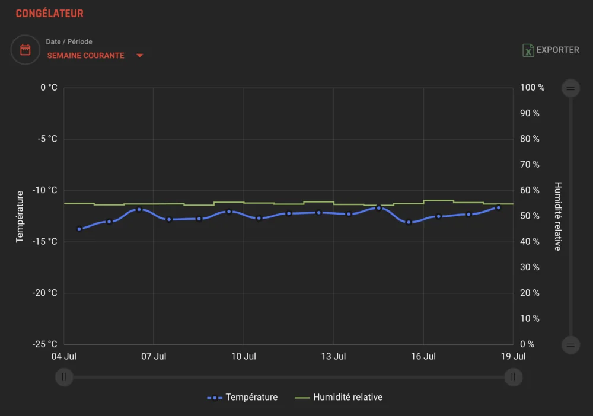Image resolution: width=593 pixels, height=416 pixels.
Task: Click the top handle of vertical range slider
Action: (x=570, y=88)
